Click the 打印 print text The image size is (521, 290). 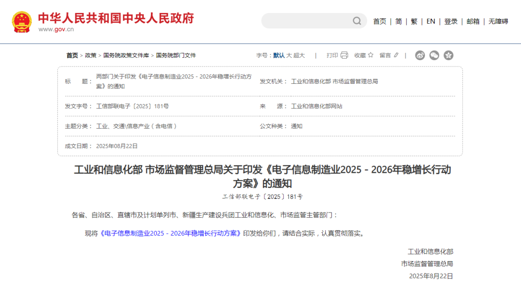(332, 55)
